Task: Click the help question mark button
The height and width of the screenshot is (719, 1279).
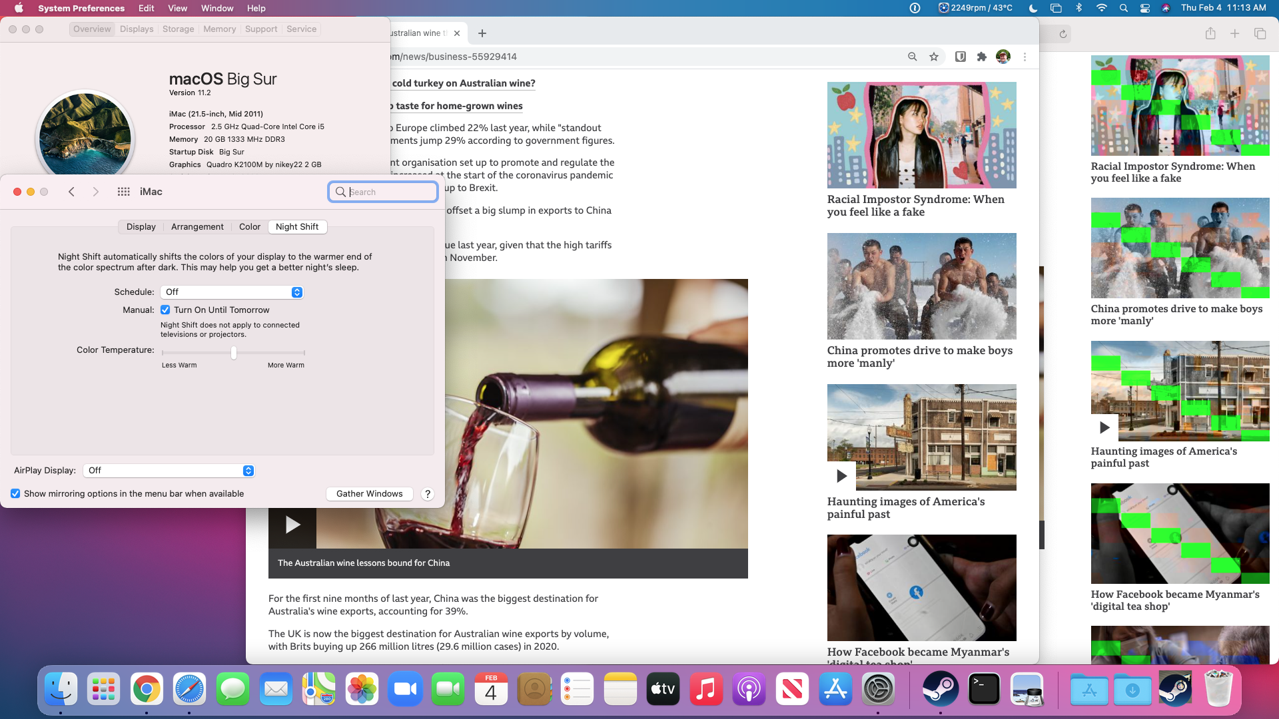Action: tap(428, 494)
